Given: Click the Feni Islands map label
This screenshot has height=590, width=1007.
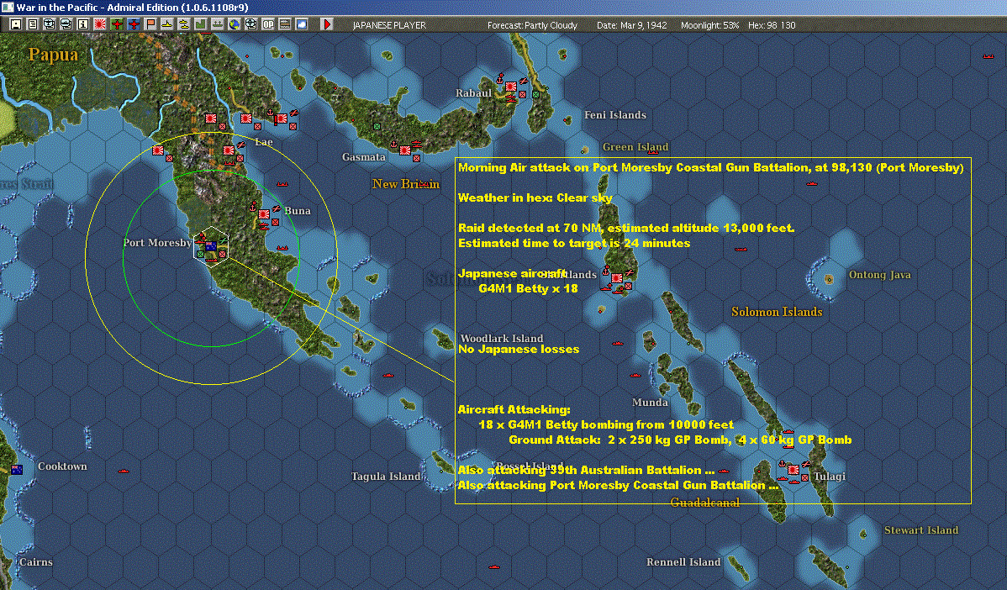Looking at the screenshot, I should point(615,115).
